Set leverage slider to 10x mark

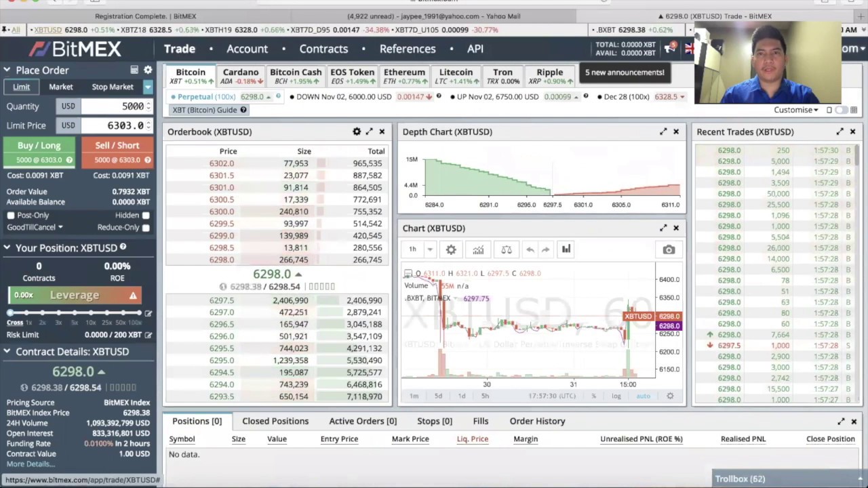pyautogui.click(x=91, y=312)
